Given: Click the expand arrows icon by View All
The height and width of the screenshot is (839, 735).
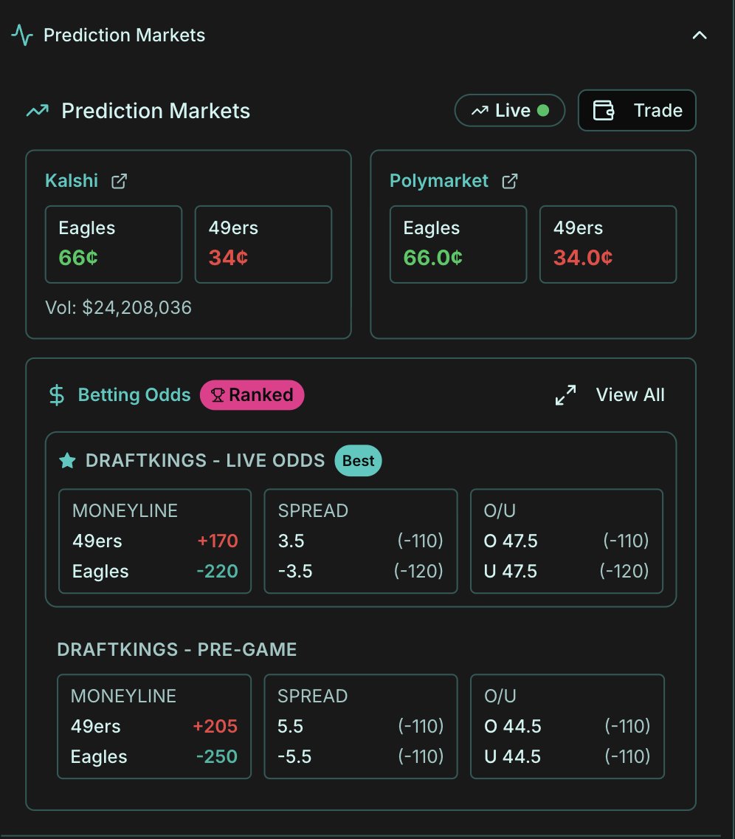Looking at the screenshot, I should 565,395.
